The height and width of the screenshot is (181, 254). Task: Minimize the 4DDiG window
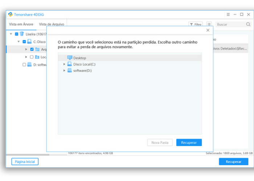235,14
